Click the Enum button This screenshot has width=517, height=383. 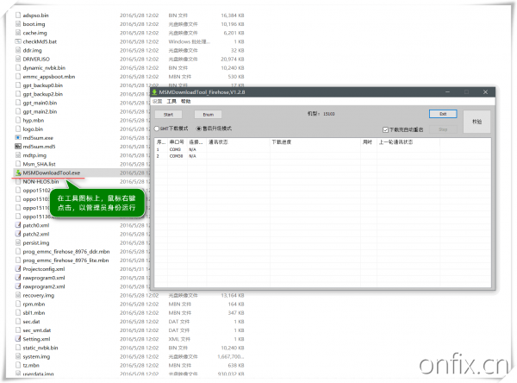click(208, 114)
